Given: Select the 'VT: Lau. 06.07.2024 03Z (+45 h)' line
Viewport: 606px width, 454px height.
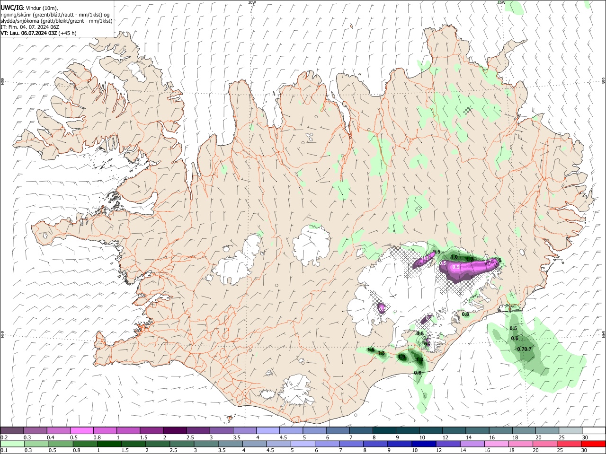Looking at the screenshot, I should (38, 33).
